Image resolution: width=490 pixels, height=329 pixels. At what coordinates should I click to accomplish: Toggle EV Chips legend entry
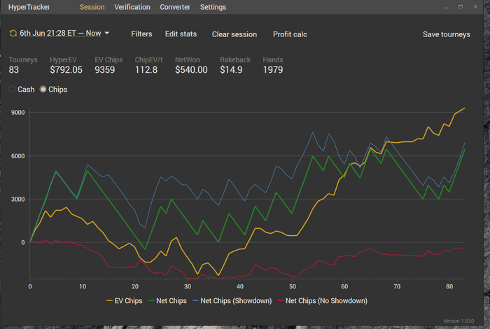(125, 300)
